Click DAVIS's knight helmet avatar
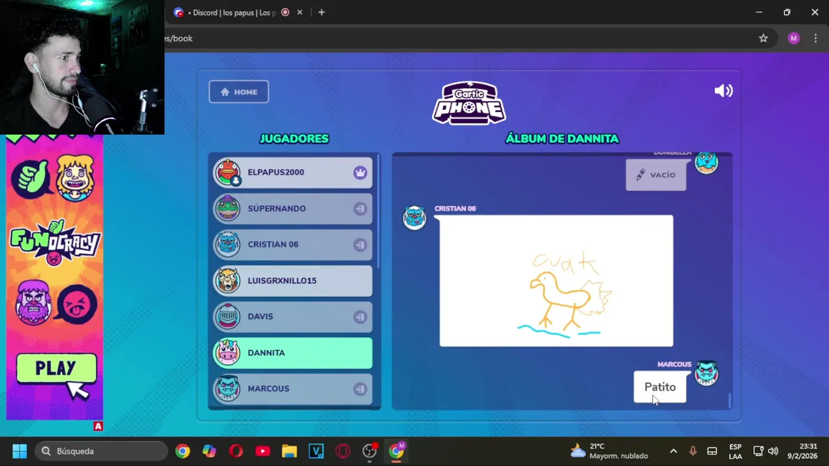Image resolution: width=829 pixels, height=466 pixels. click(227, 316)
